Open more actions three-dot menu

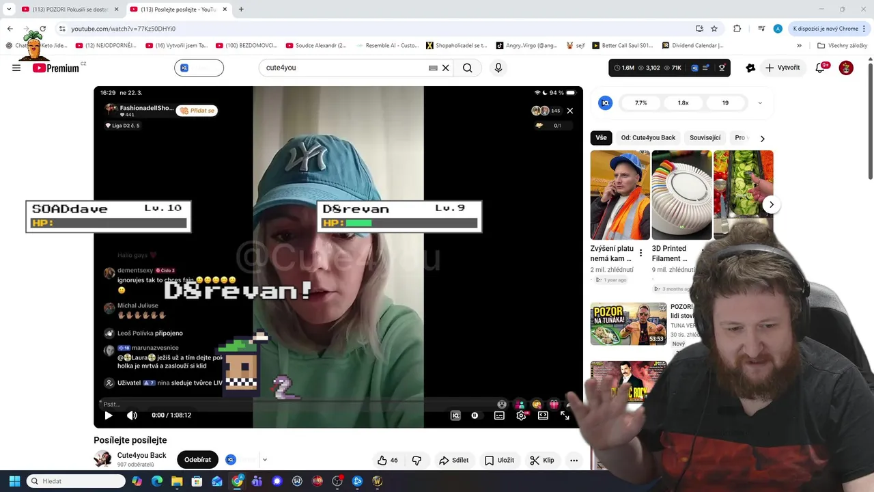[x=574, y=460]
